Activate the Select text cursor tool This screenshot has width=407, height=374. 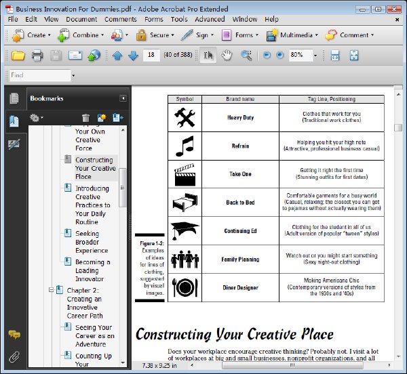click(x=208, y=55)
